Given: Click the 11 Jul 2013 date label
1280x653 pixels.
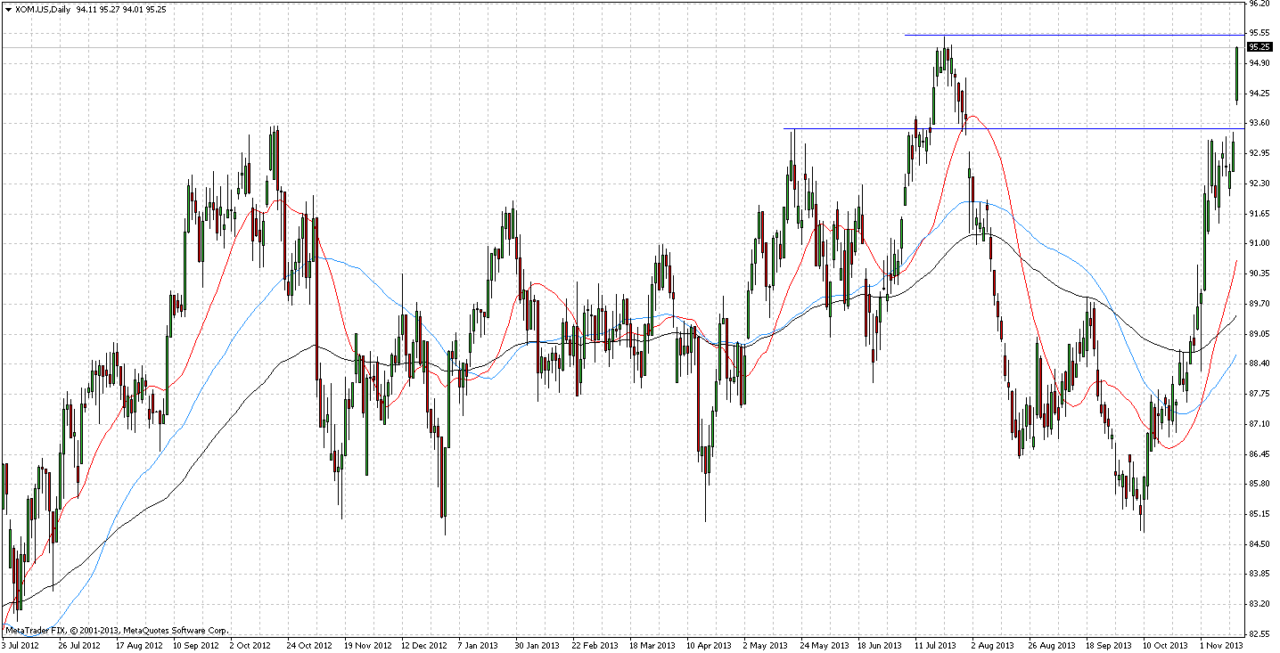Looking at the screenshot, I should pyautogui.click(x=933, y=644).
